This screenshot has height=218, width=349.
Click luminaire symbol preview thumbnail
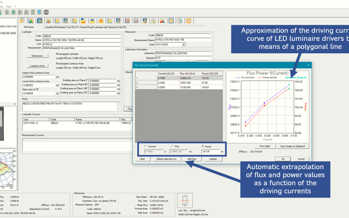[x=185, y=201]
